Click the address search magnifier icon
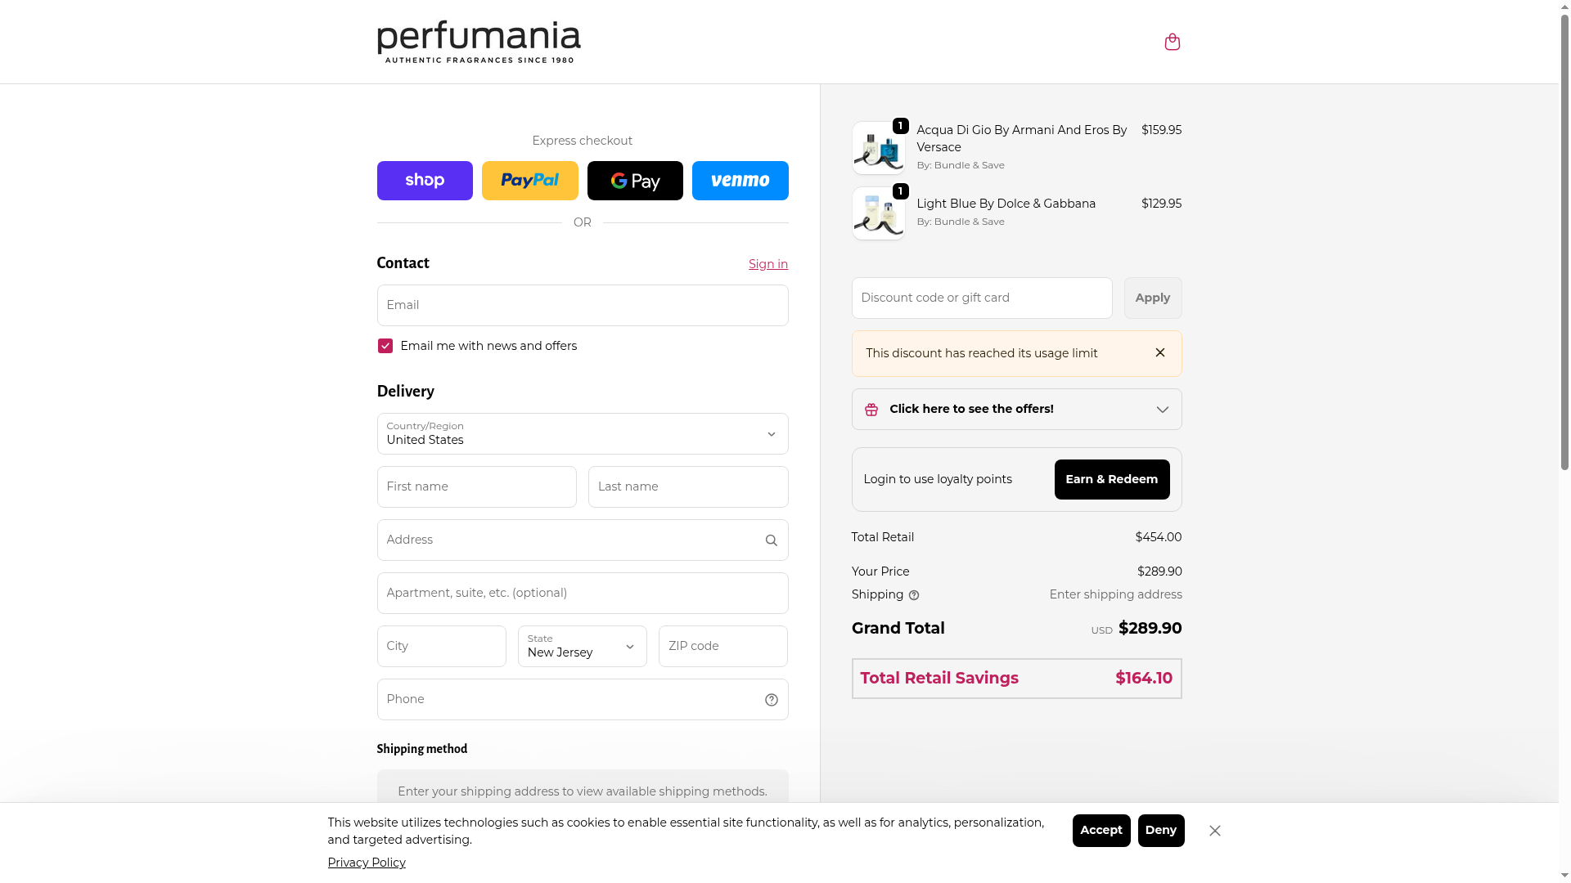This screenshot has width=1571, height=883. coord(771,540)
